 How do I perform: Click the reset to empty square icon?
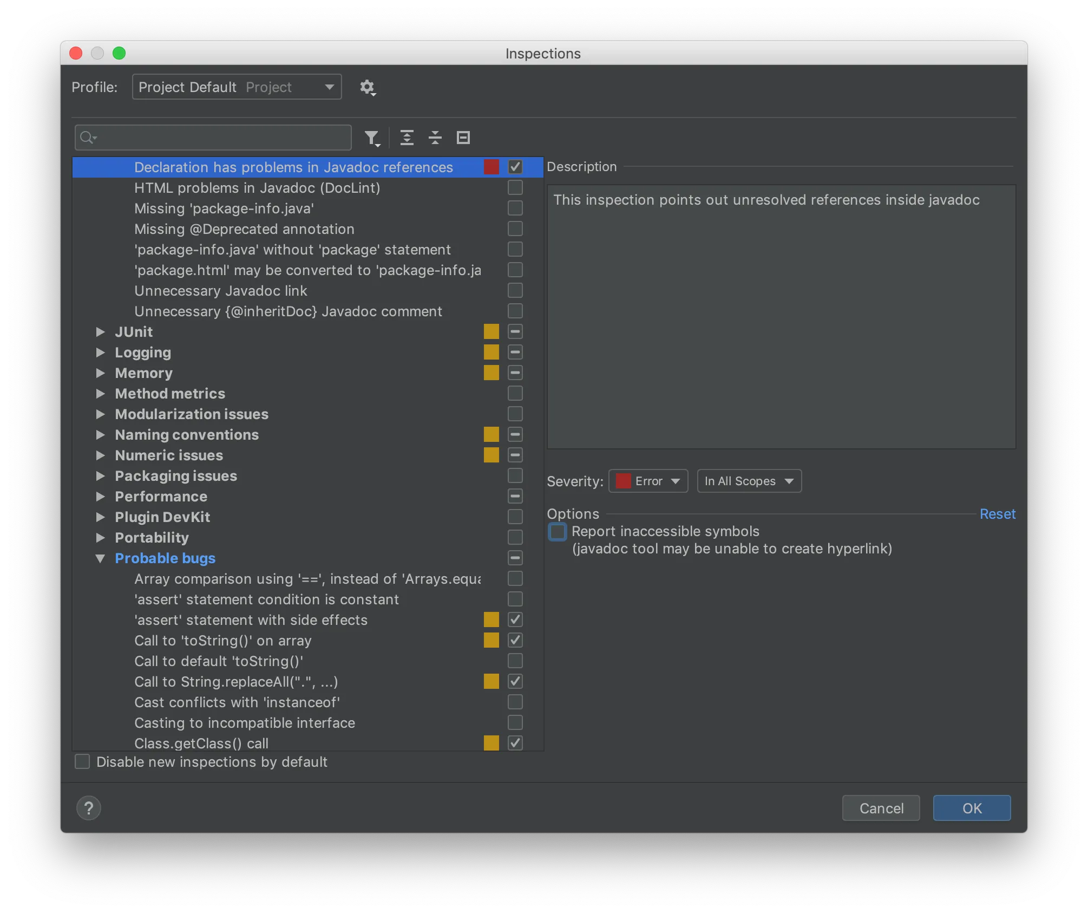point(463,138)
